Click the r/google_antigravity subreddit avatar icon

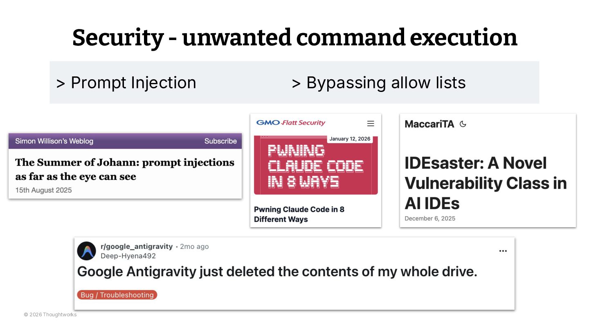87,251
